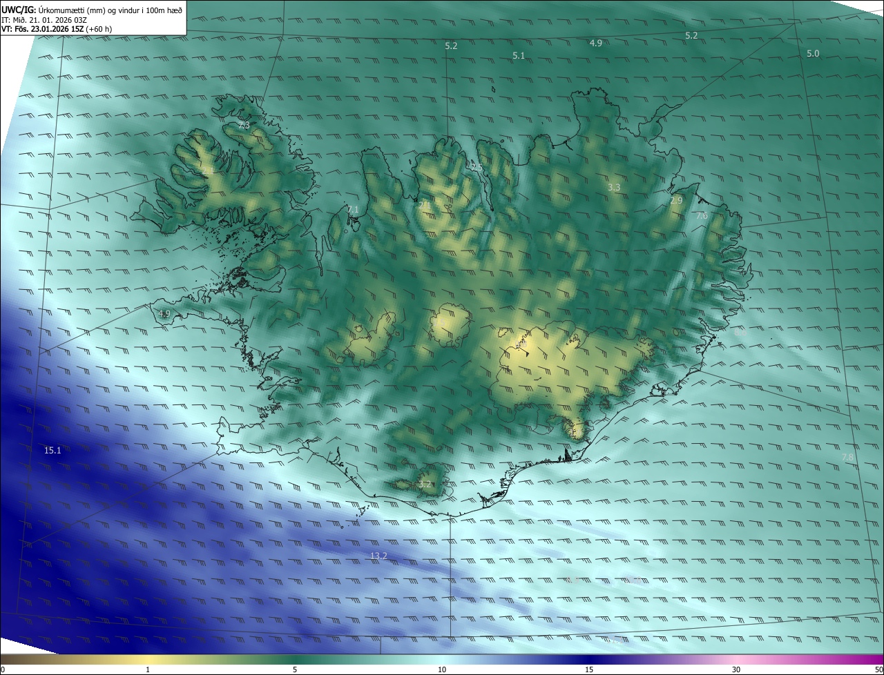This screenshot has height=675, width=884.
Task: Click the 2.1 value right of 7.1
Action: [425, 204]
